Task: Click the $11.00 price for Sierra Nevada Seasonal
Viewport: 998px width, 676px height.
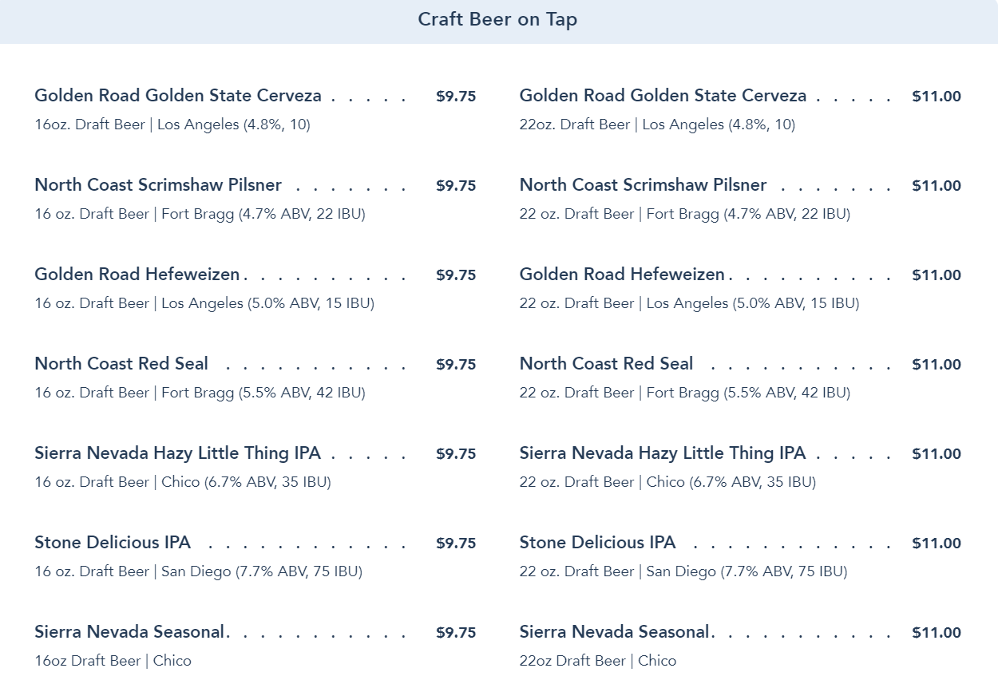Action: point(937,633)
